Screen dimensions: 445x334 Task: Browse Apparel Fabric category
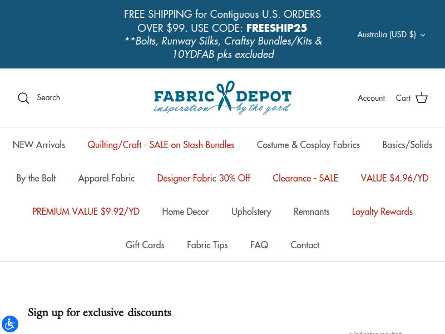click(106, 178)
